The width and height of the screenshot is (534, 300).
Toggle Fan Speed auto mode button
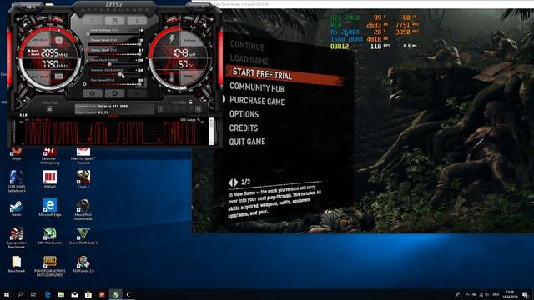(85, 84)
